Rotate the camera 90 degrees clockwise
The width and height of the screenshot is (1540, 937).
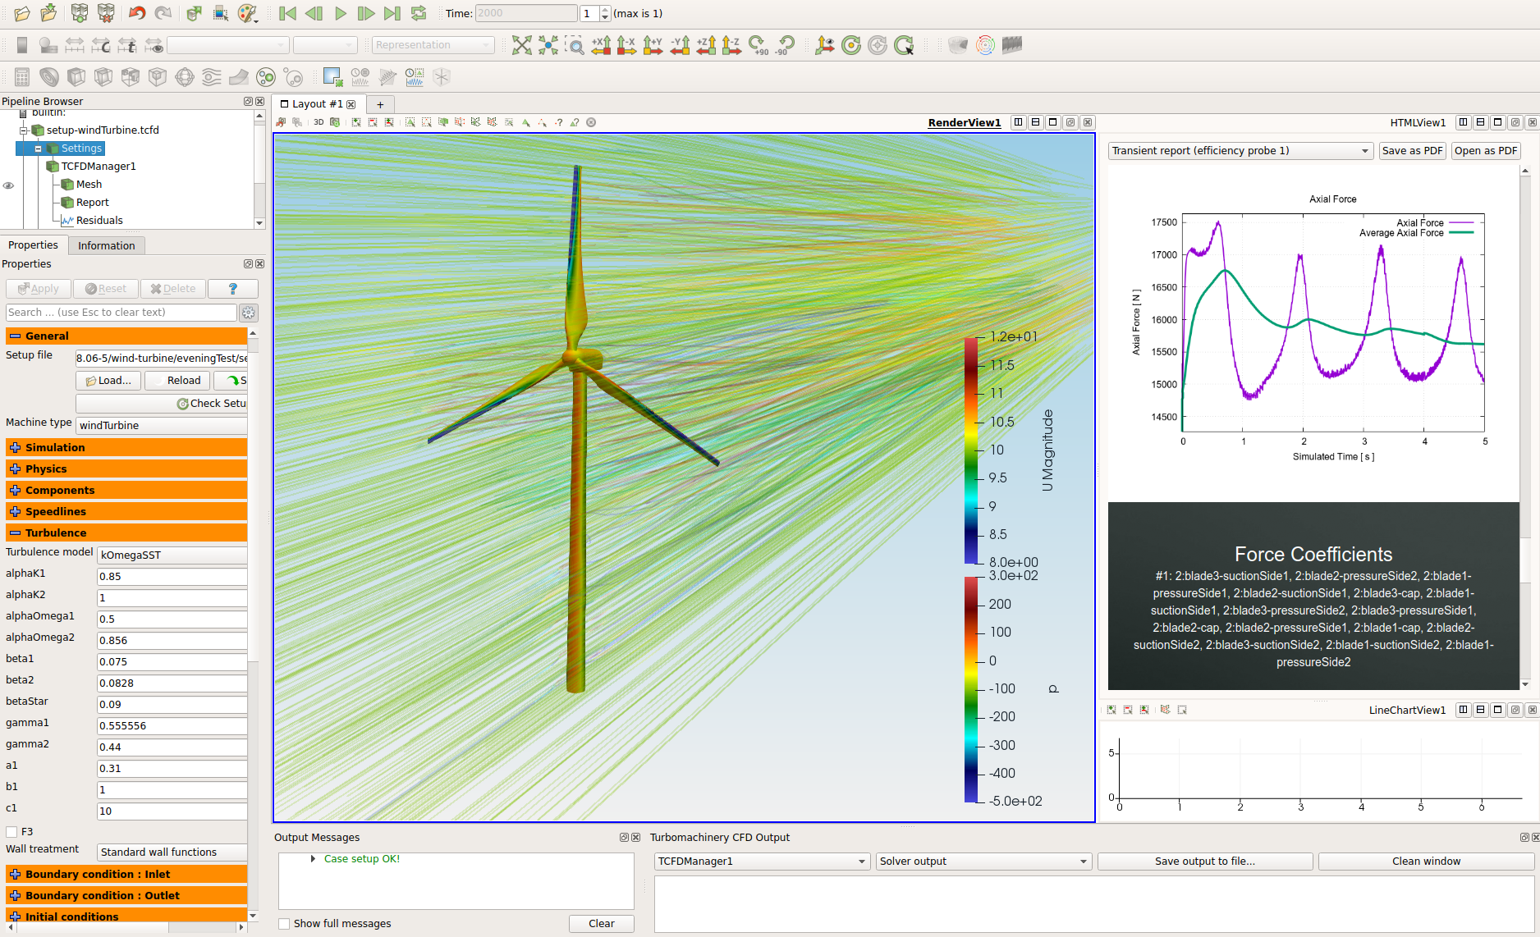[757, 45]
